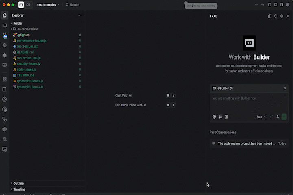Open Source Control with pending changes badge

(4, 35)
